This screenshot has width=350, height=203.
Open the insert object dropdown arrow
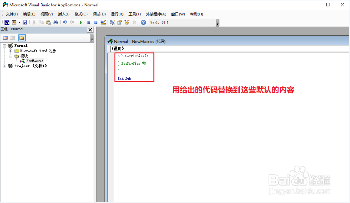pyautogui.click(x=19, y=22)
